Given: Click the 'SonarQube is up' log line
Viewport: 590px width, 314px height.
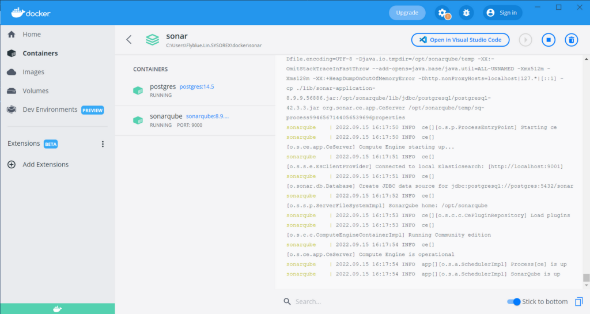Looking at the screenshot, I should tap(423, 274).
